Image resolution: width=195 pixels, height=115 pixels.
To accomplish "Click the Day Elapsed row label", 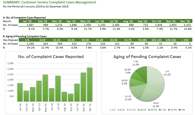I will tap(11, 40).
